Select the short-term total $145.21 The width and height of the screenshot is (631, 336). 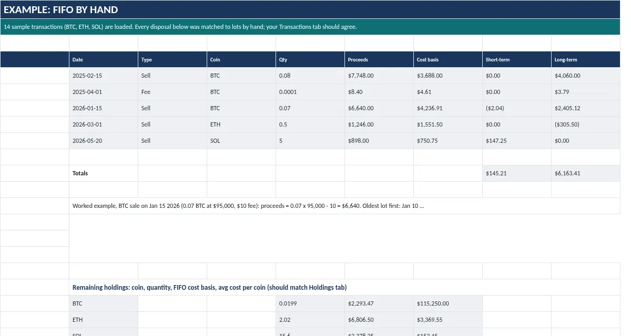[x=517, y=173]
